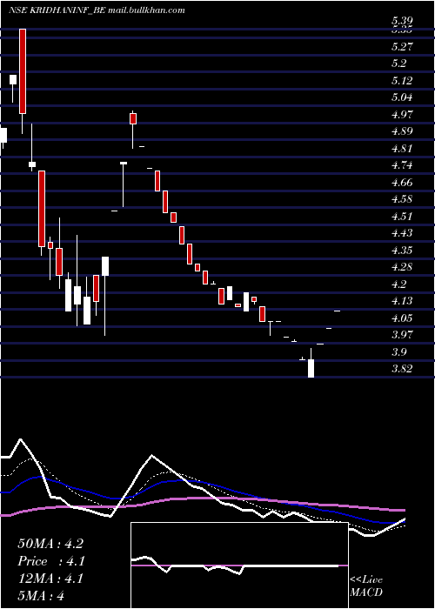This screenshot has width=435, height=609.
Task: Click the 4.58 price axis label
Action: 402,199
